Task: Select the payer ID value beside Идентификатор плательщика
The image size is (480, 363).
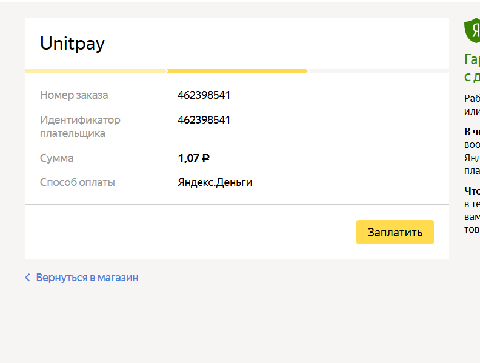Action: (x=204, y=119)
